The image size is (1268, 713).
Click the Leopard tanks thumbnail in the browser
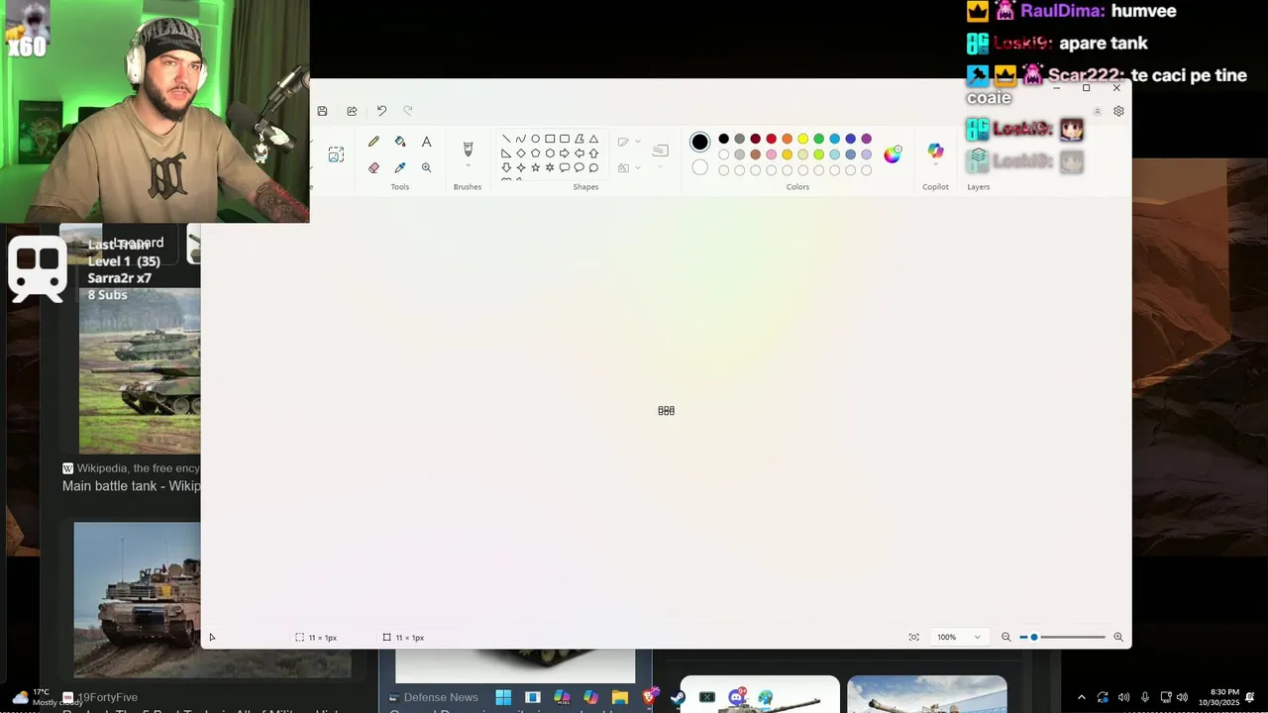click(x=140, y=370)
